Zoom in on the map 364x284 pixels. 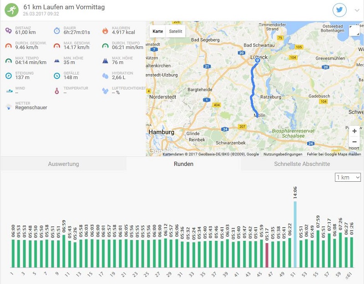354,131
